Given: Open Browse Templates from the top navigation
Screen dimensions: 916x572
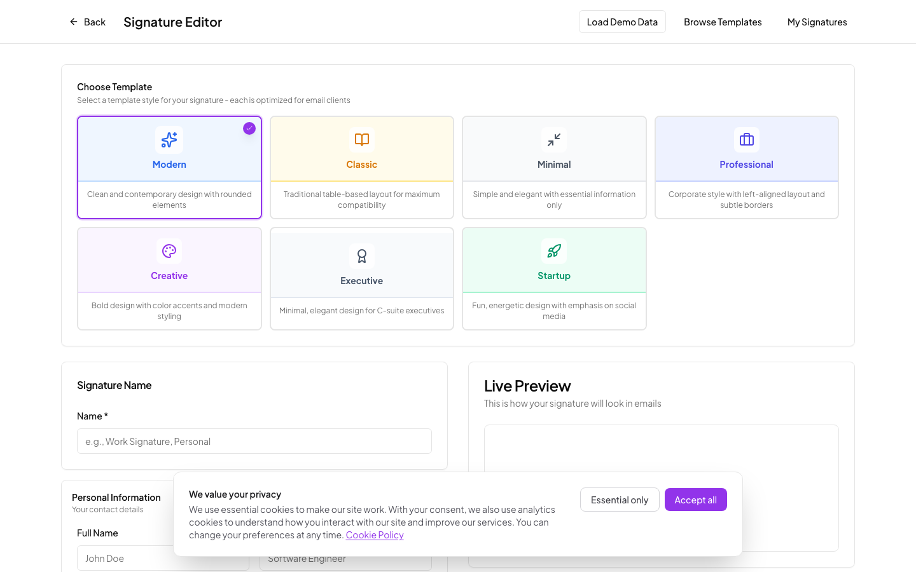Looking at the screenshot, I should click(723, 22).
